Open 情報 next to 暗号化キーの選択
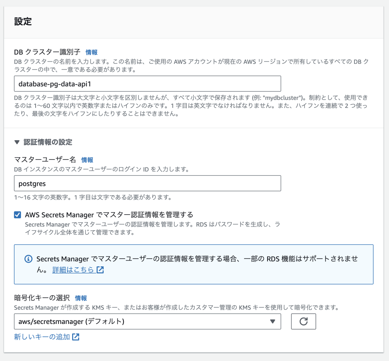 81,298
